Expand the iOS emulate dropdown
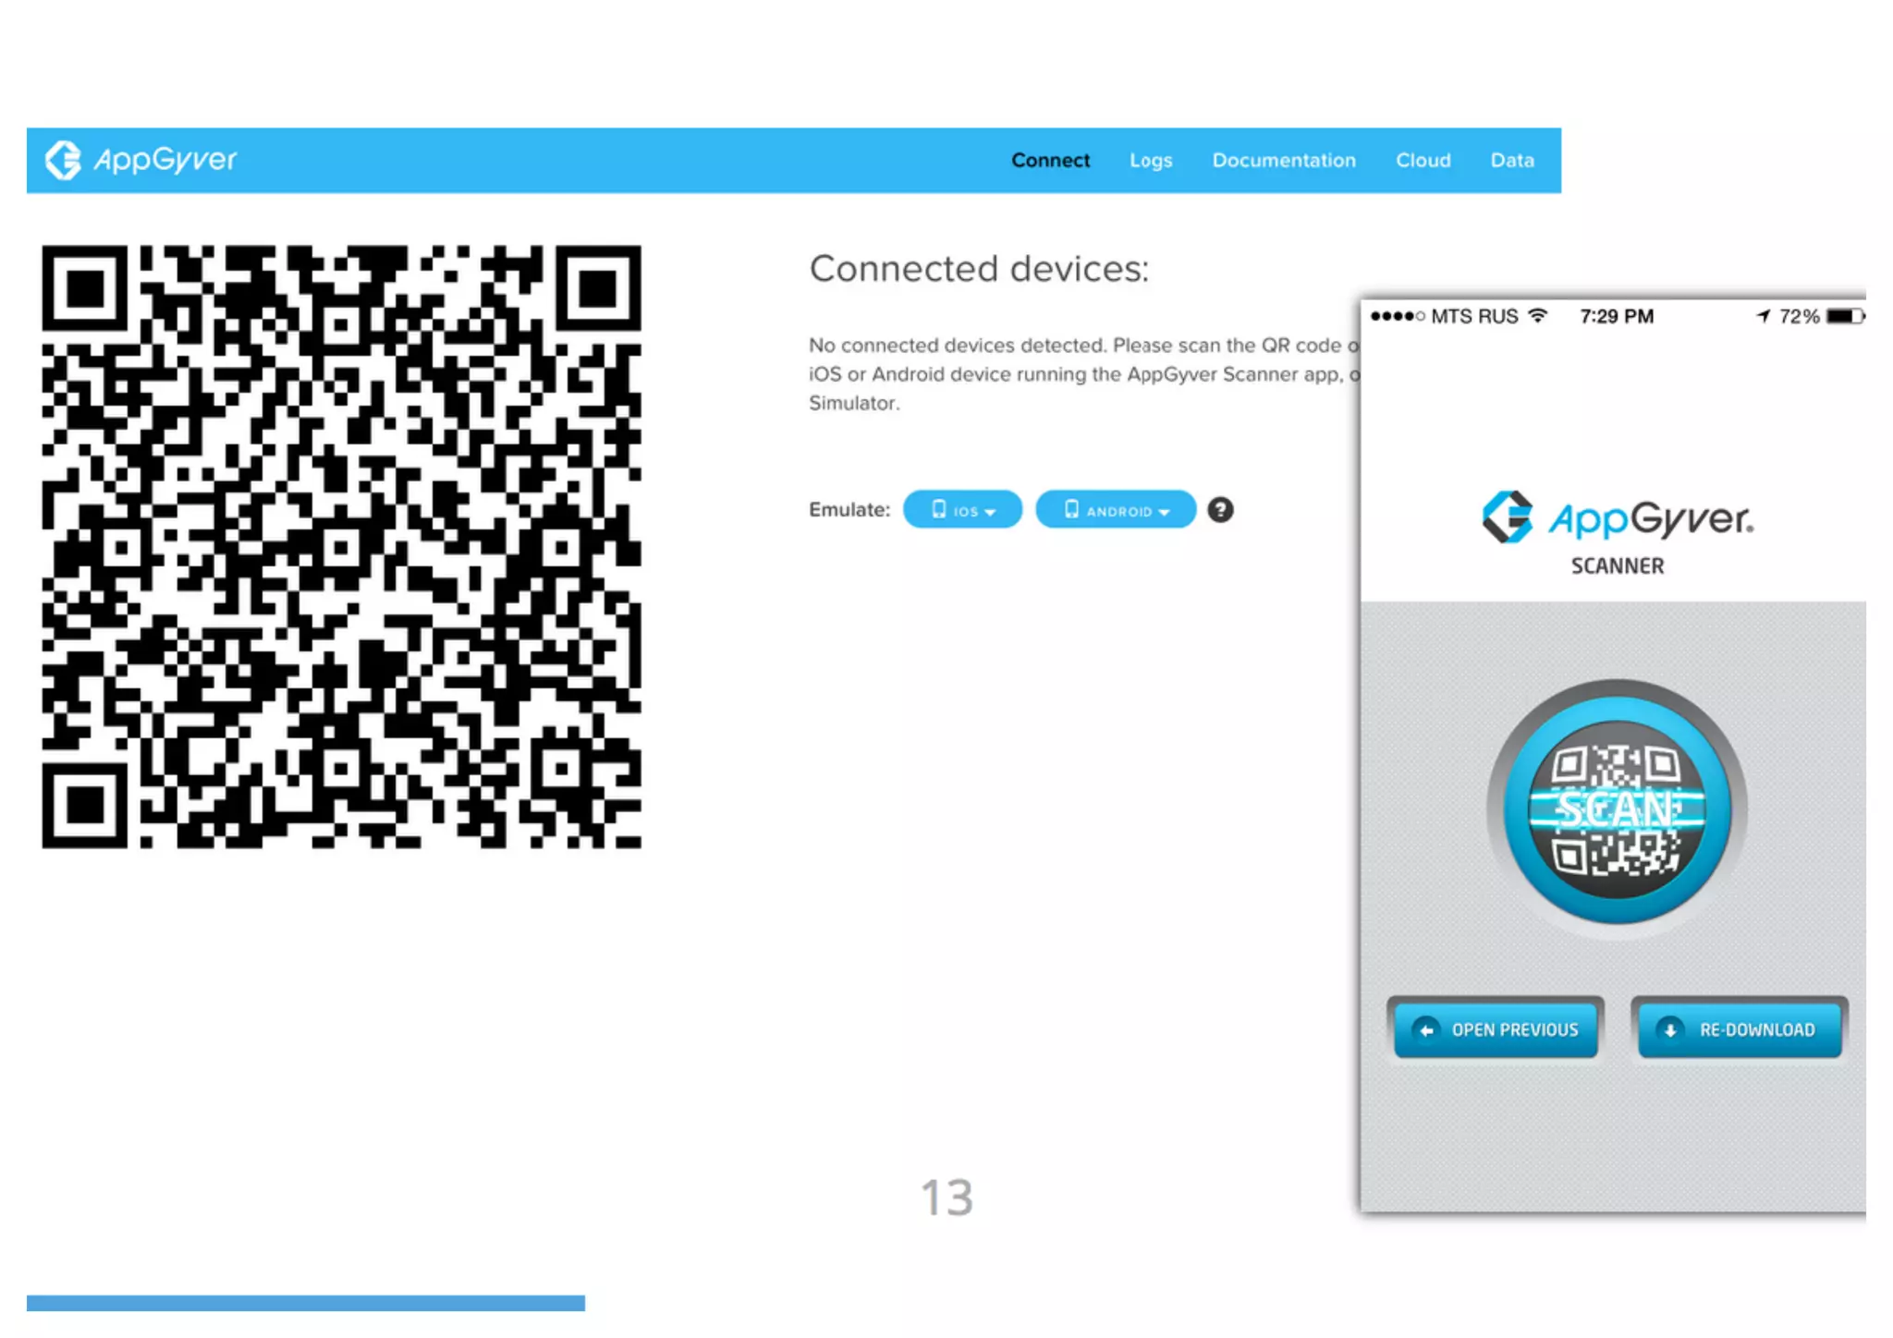 point(962,510)
